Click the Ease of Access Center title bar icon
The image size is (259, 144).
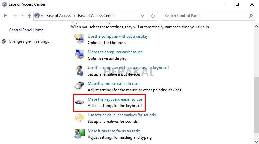tap(4, 4)
